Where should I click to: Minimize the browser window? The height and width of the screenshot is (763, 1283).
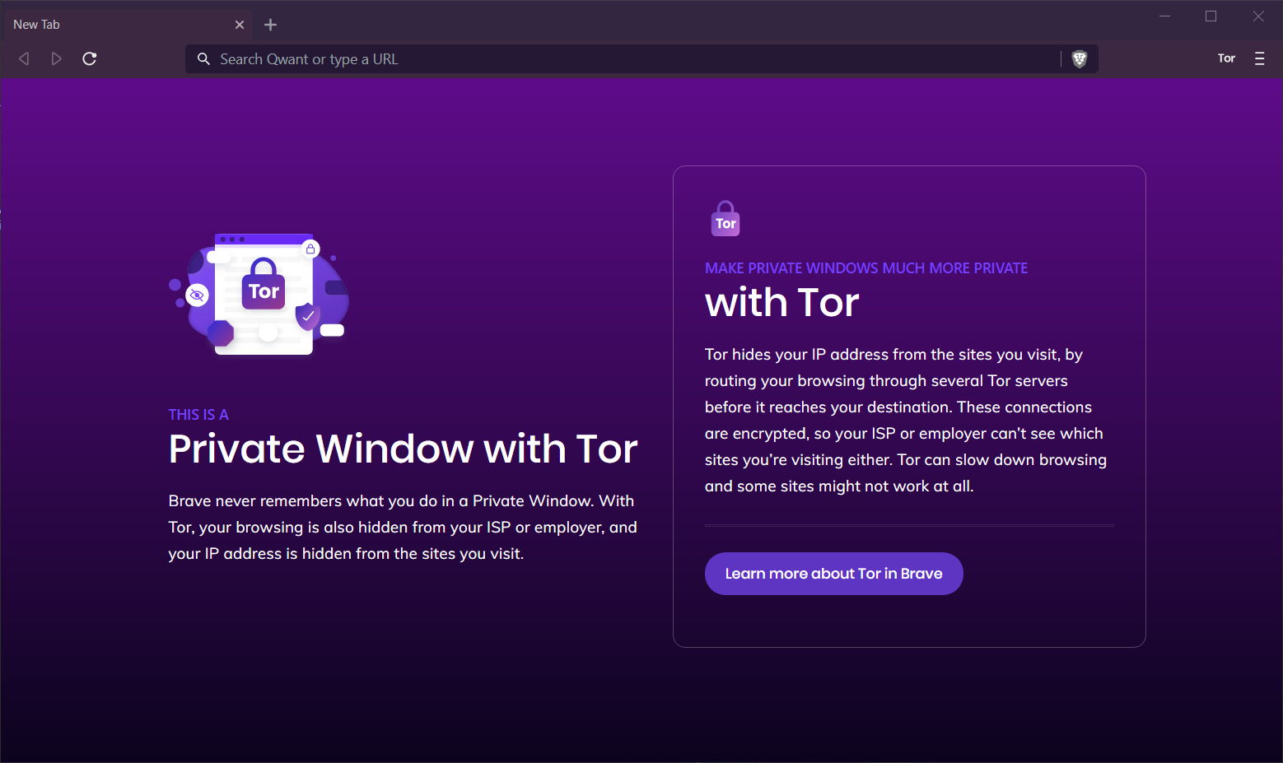pyautogui.click(x=1165, y=16)
